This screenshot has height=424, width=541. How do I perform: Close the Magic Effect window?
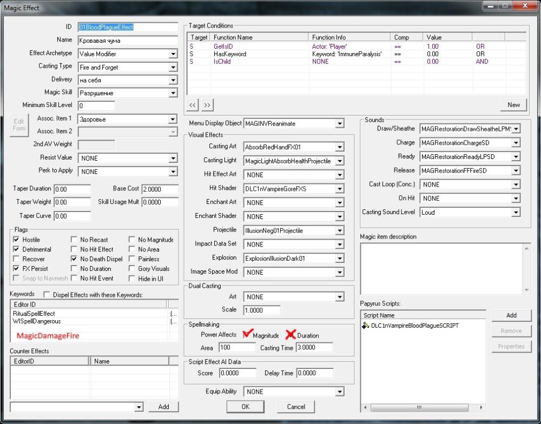click(x=525, y=5)
